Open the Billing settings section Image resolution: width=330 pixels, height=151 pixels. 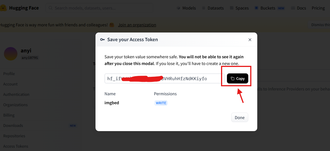[9, 115]
